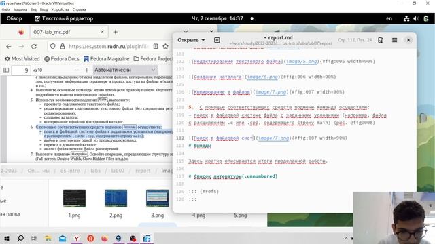Image resolution: width=435 pixels, height=244 pixels.
Task: Open the Автоматически zoom dropdown
Action: click(x=125, y=70)
